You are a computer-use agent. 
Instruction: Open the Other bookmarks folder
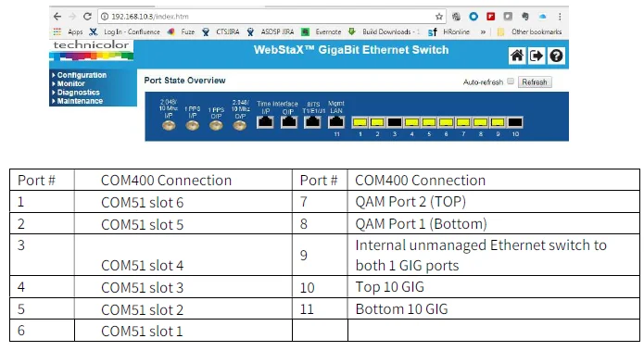[529, 31]
